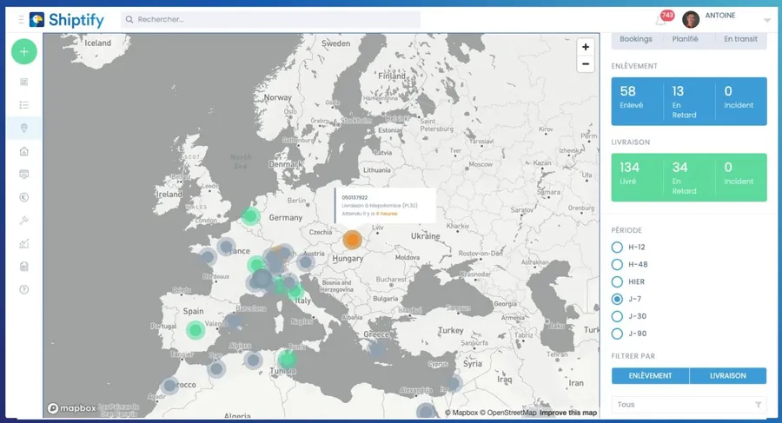This screenshot has width=782, height=423.
Task: Select the H-12 period
Action: 617,247
